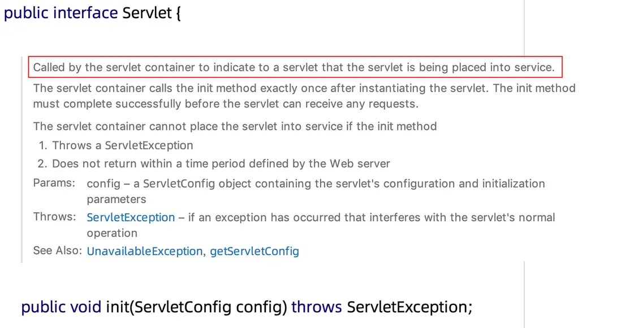This screenshot has width=621, height=328.
Task: Click the 'Params:' documentation label
Action: [54, 183]
